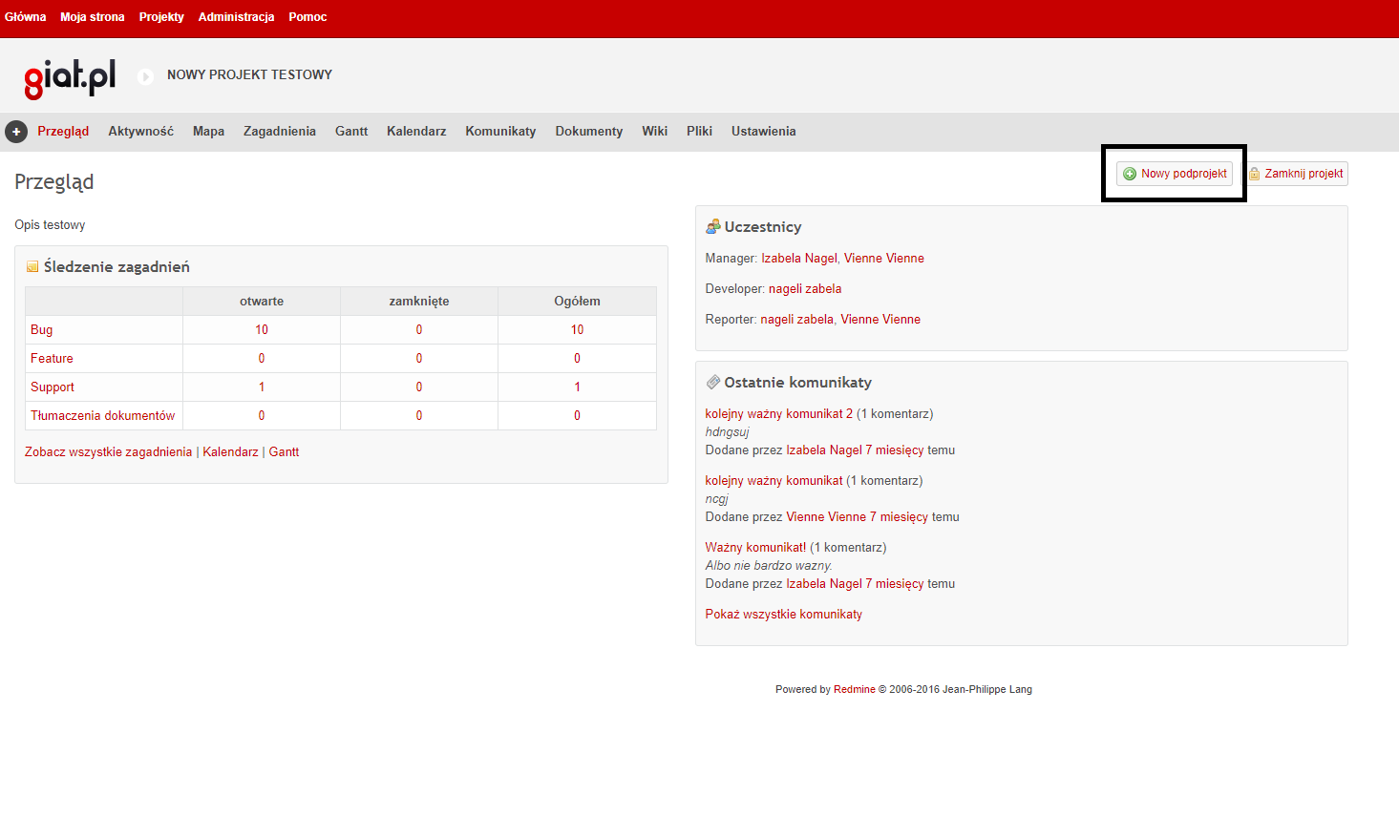Click the NOWY PROJEKT TESTOWY project title
The width and height of the screenshot is (1399, 816).
pyautogui.click(x=250, y=74)
